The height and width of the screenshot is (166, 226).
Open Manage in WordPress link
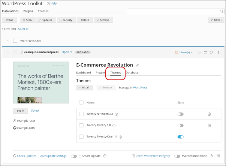(x=140, y=88)
